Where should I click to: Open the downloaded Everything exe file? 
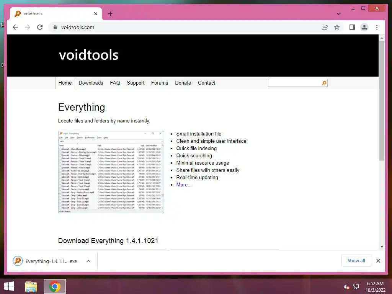click(x=51, y=261)
